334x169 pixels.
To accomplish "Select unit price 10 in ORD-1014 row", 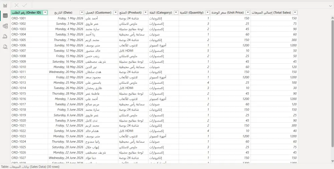I will pyautogui.click(x=230, y=88).
